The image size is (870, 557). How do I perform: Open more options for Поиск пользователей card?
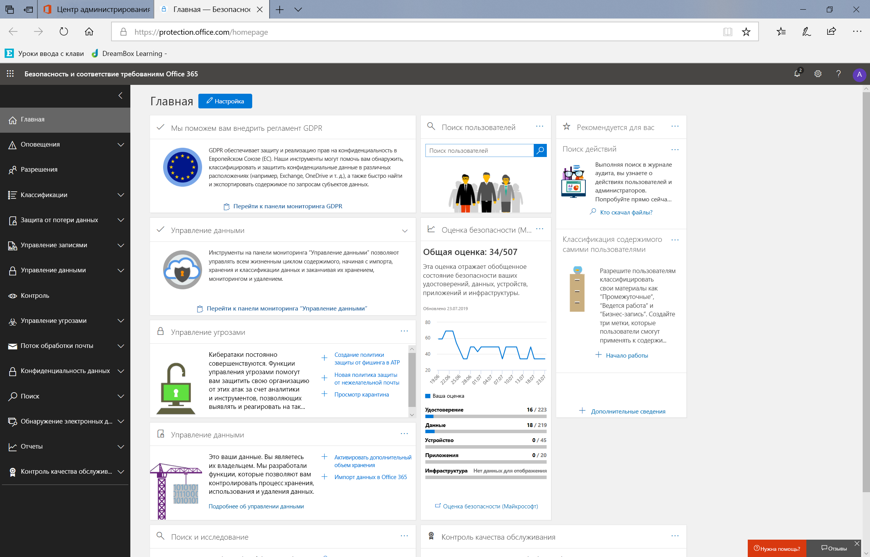pyautogui.click(x=540, y=127)
